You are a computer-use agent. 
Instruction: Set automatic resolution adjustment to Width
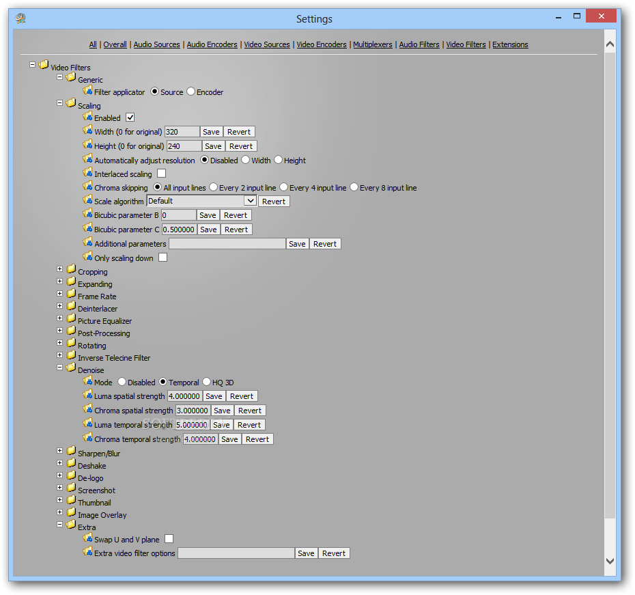[x=245, y=160]
